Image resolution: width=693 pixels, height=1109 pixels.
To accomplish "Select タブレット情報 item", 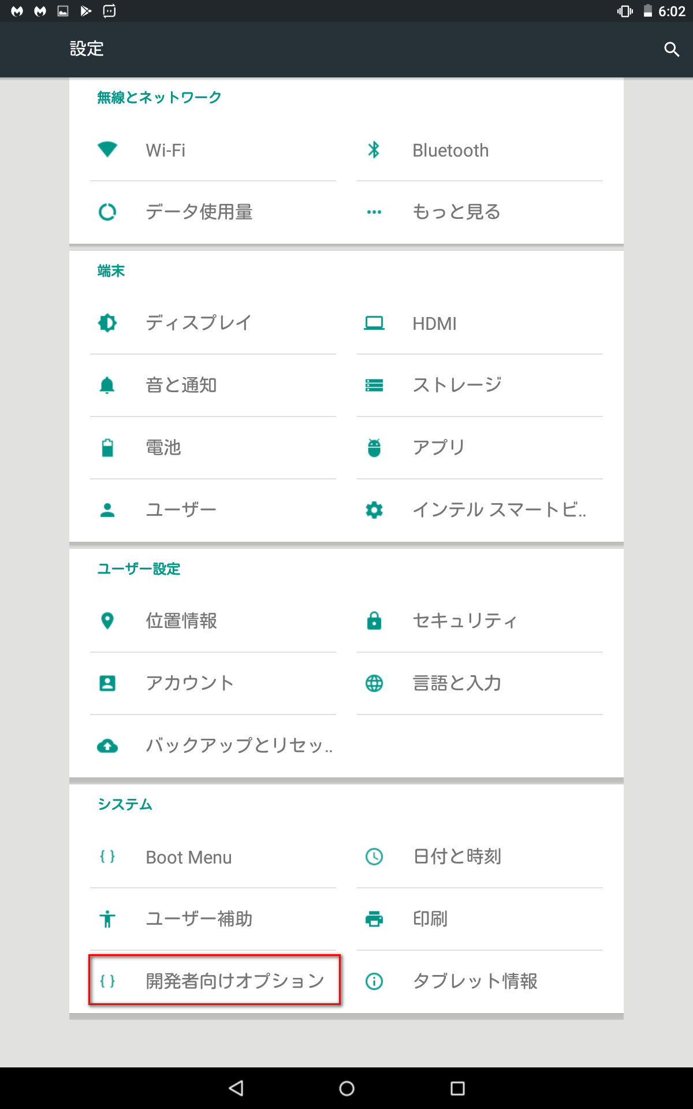I will (475, 981).
